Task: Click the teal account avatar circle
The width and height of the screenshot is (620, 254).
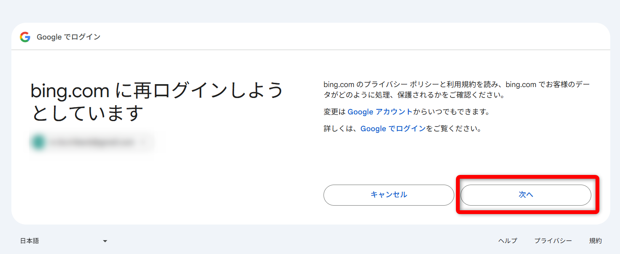Action: coord(38,143)
